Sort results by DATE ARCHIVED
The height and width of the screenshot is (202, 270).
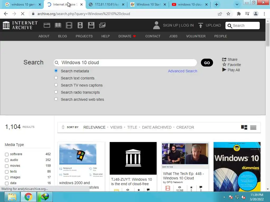(157, 127)
